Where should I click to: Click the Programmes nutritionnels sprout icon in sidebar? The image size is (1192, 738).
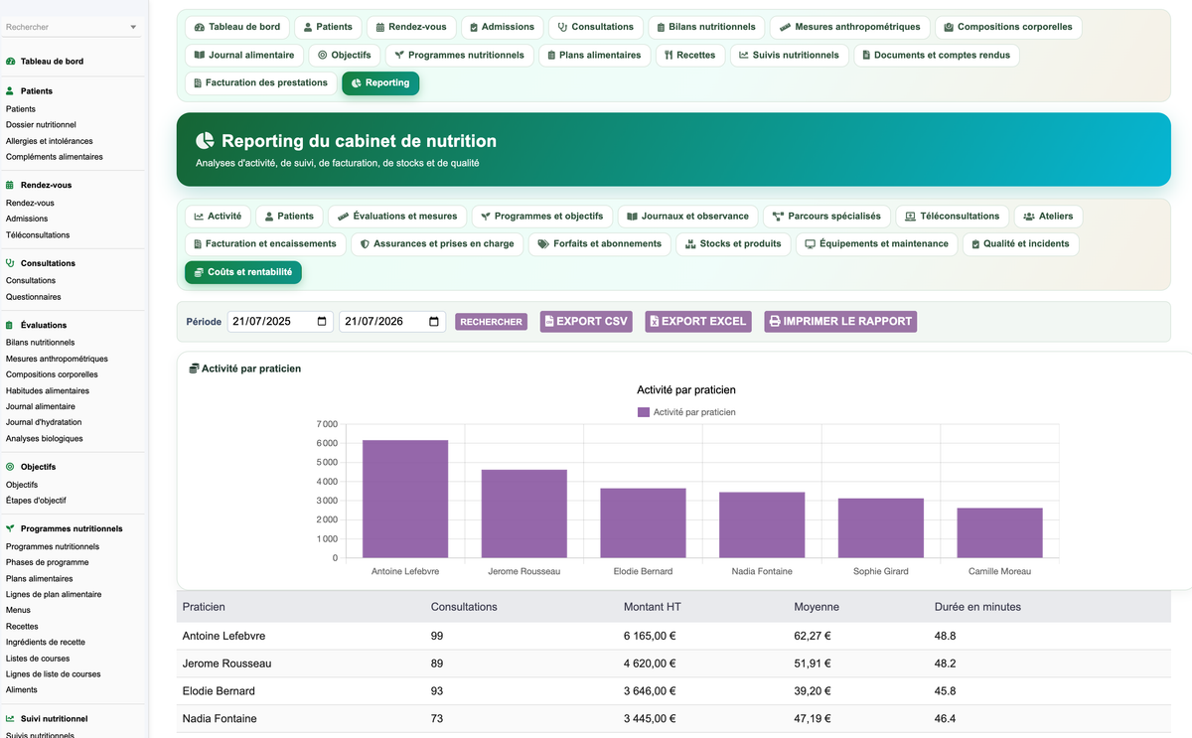11,529
